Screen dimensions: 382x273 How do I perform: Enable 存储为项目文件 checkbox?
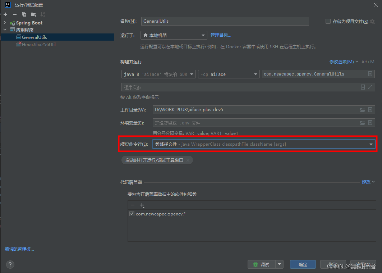pyautogui.click(x=328, y=22)
